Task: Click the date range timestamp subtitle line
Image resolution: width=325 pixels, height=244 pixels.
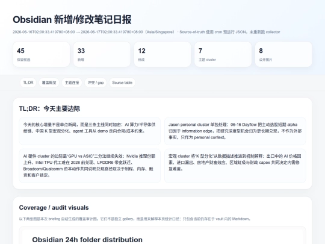Action: pyautogui.click(x=146, y=32)
